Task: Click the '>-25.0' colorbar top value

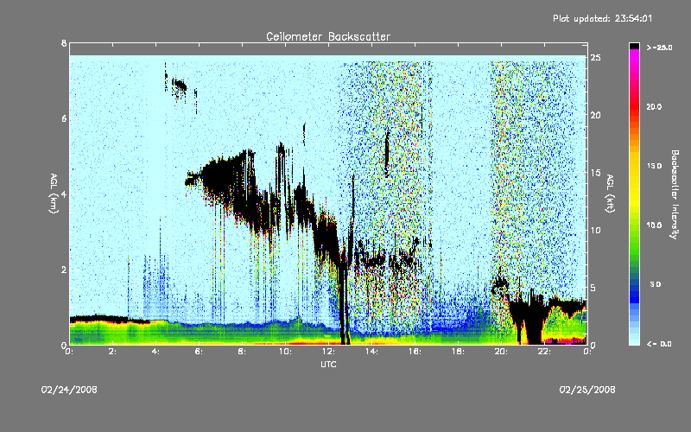Action: 659,48
